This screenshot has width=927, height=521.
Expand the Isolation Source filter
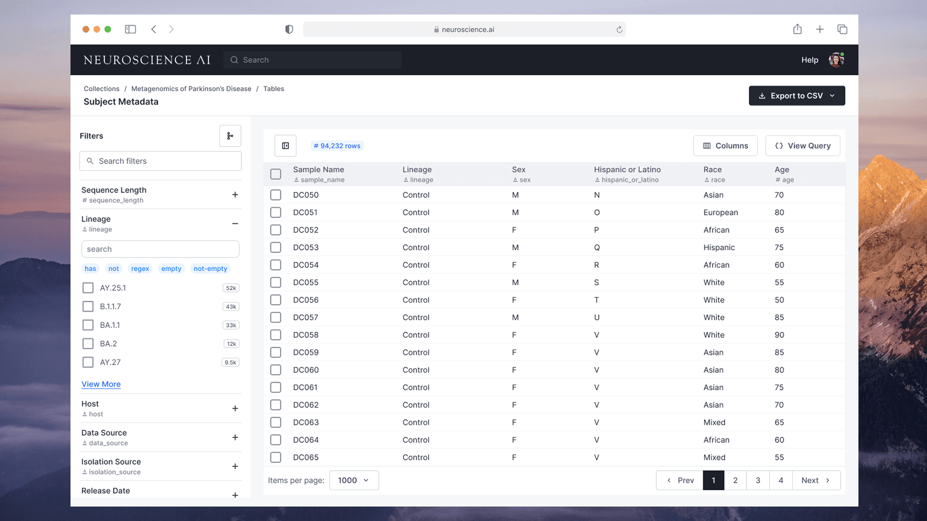tap(235, 466)
